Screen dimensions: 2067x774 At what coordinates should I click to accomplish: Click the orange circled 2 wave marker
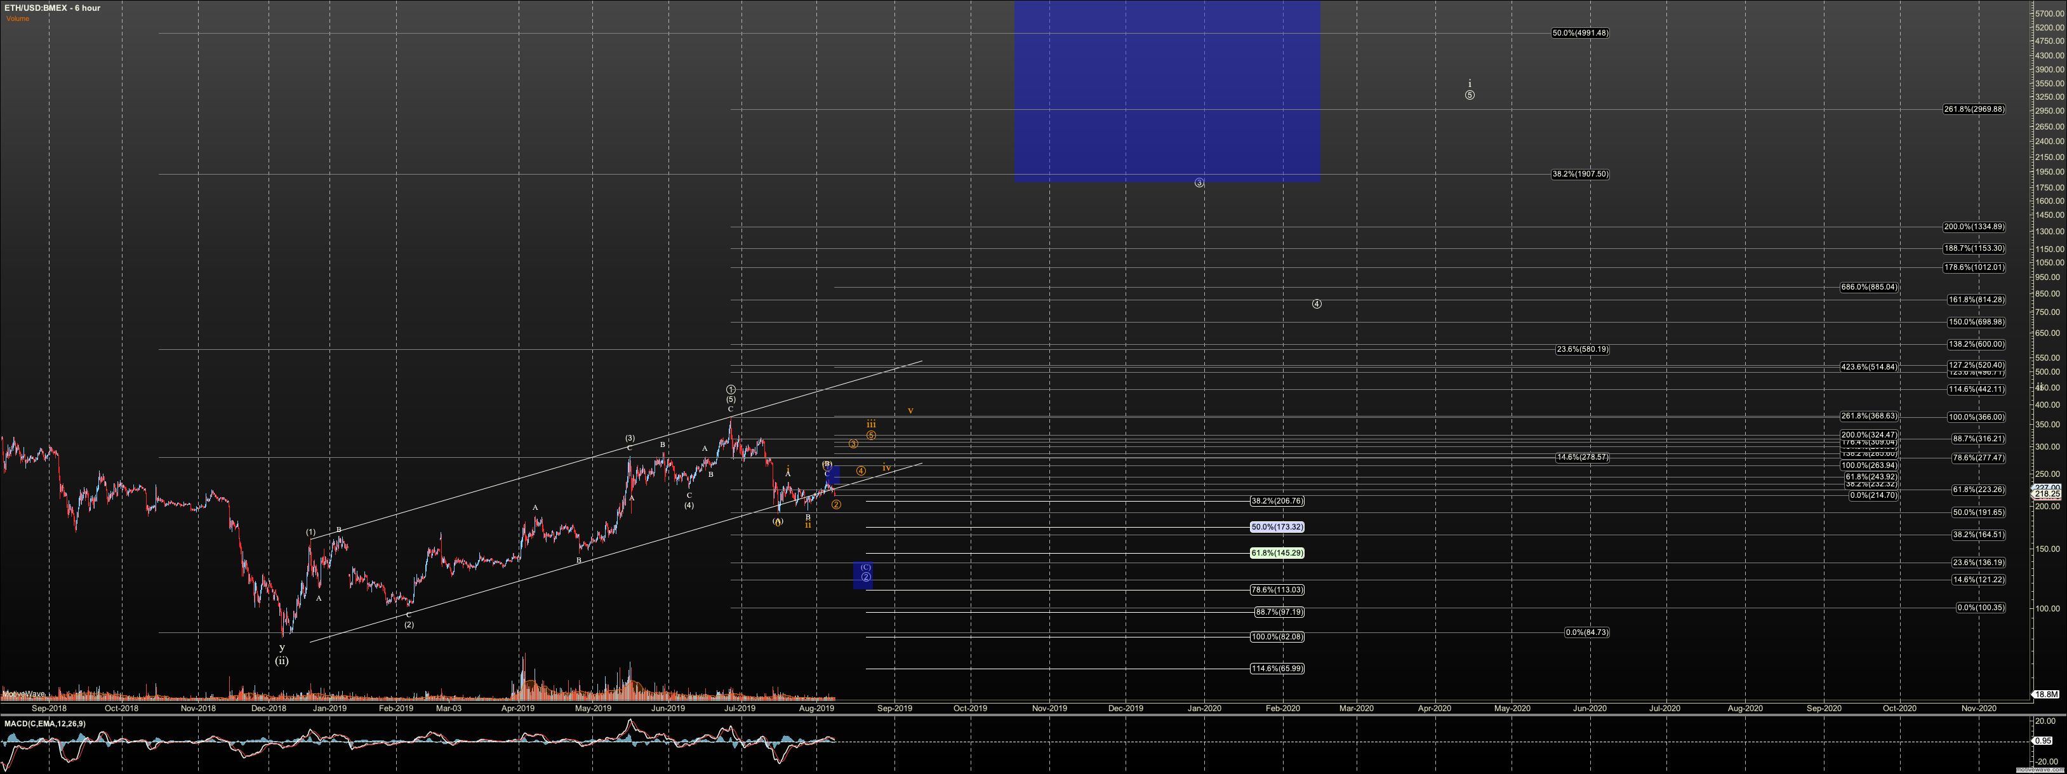(x=836, y=504)
